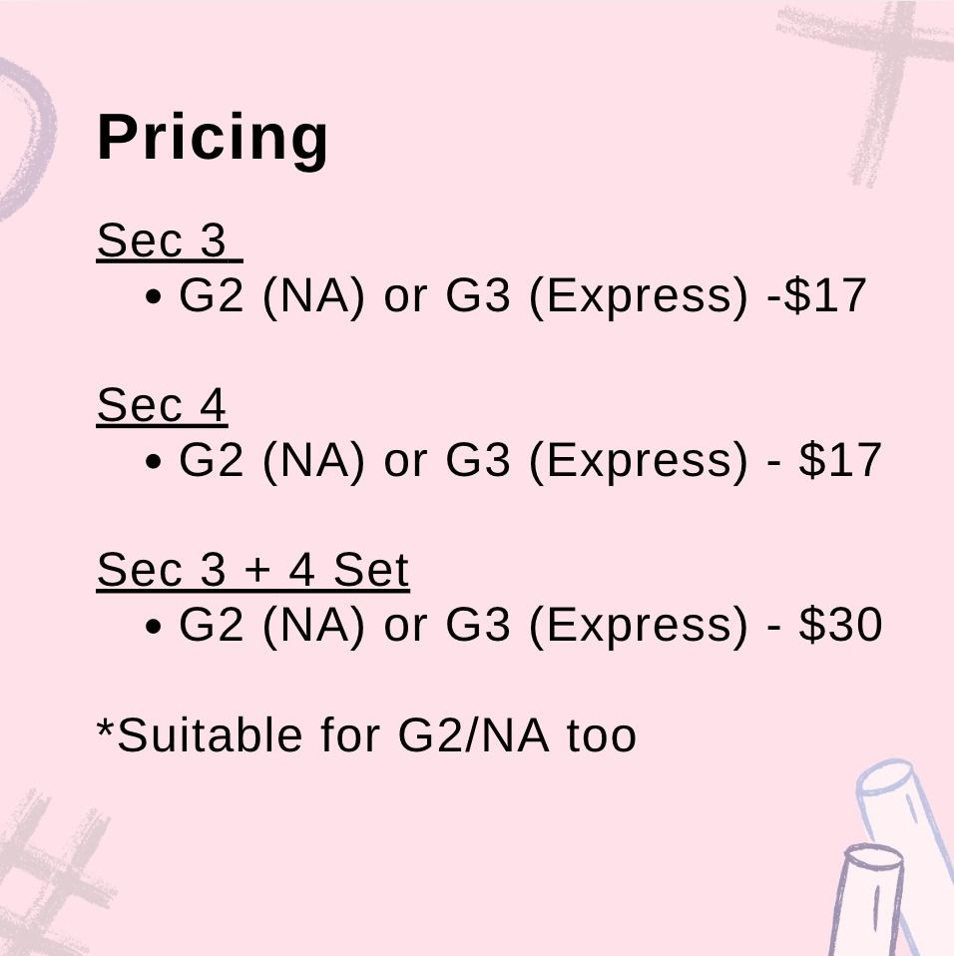This screenshot has width=954, height=956.
Task: Click the bullet point under Sec 4
Action: click(x=154, y=463)
